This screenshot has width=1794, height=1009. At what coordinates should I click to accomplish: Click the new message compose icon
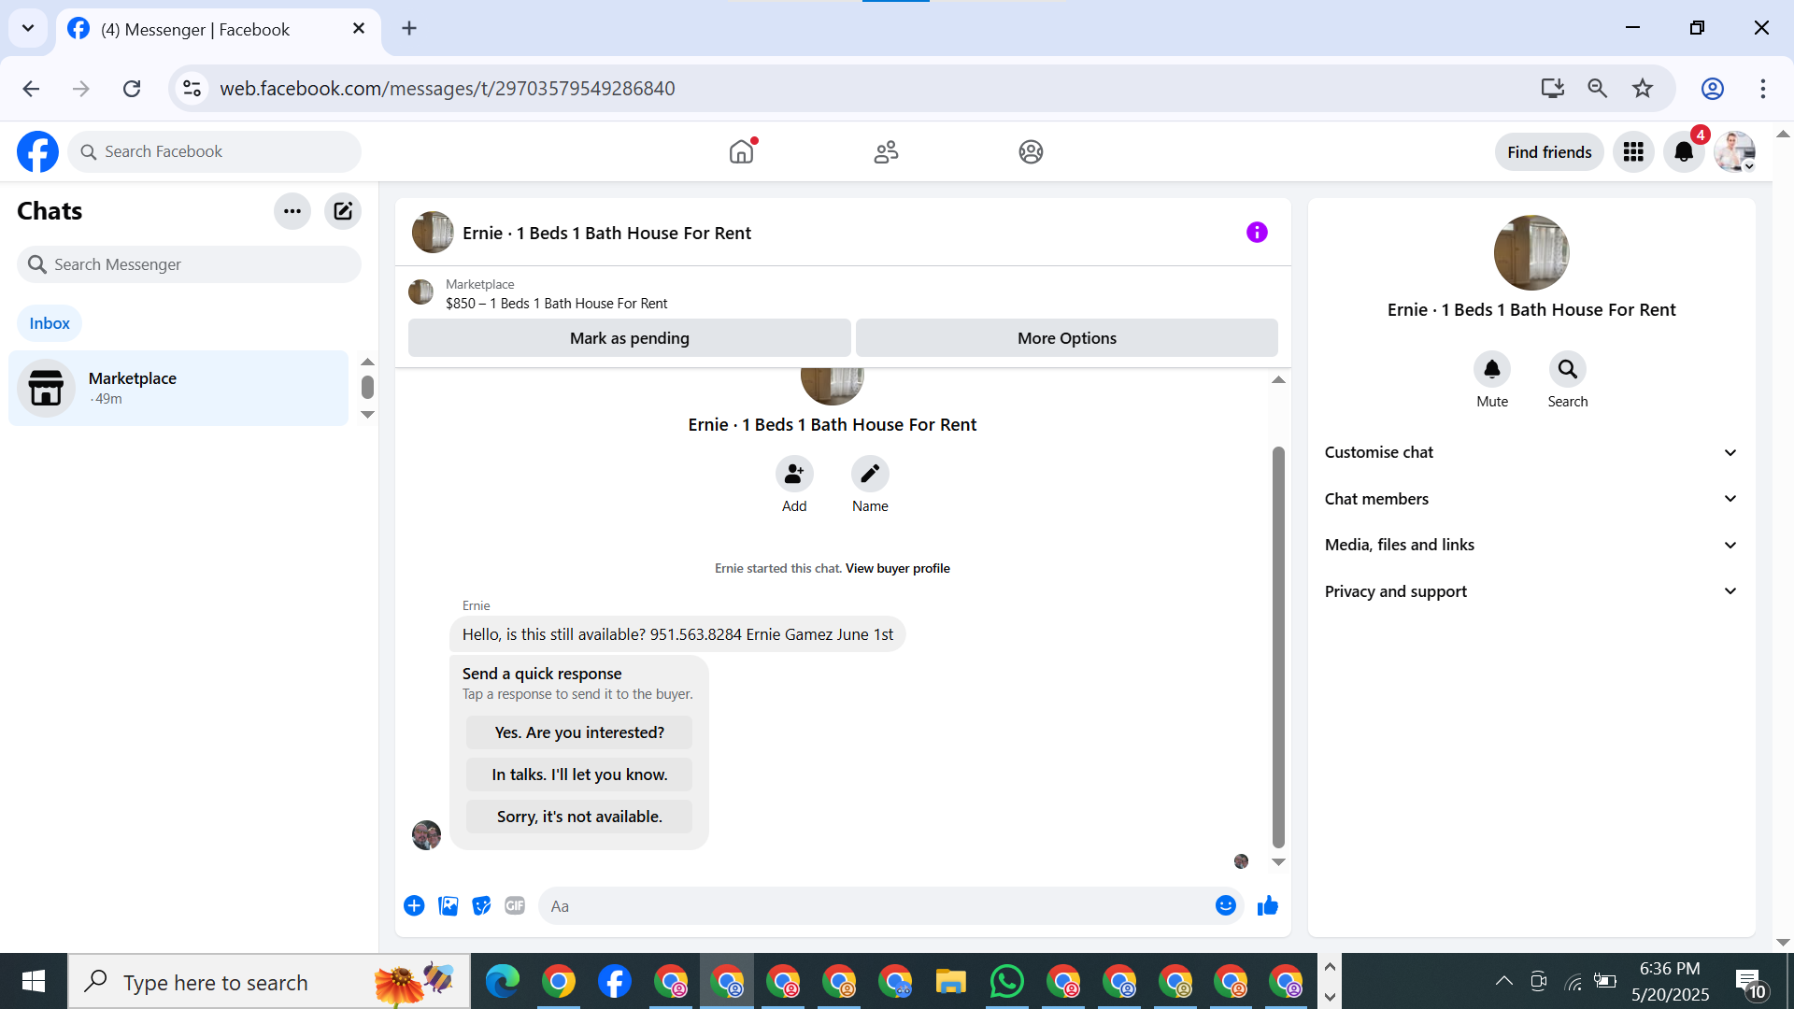[x=343, y=211]
